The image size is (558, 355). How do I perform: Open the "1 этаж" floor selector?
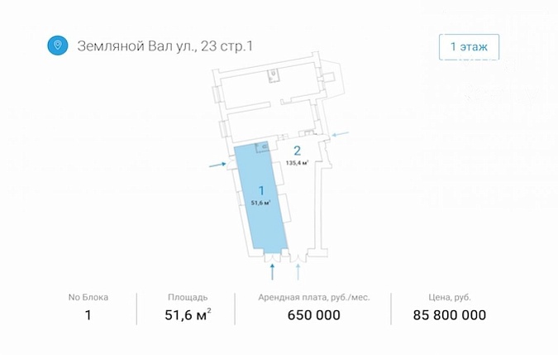[x=469, y=46]
